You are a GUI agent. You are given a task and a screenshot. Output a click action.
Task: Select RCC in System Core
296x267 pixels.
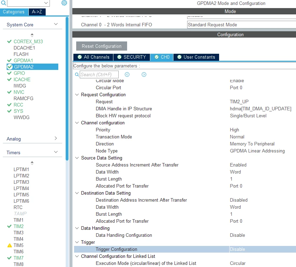point(18,105)
